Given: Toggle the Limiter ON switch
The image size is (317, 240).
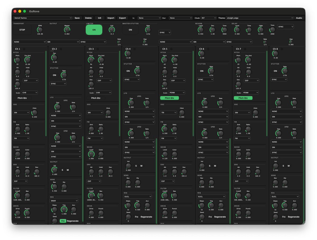Looking at the screenshot, I should [94, 30].
